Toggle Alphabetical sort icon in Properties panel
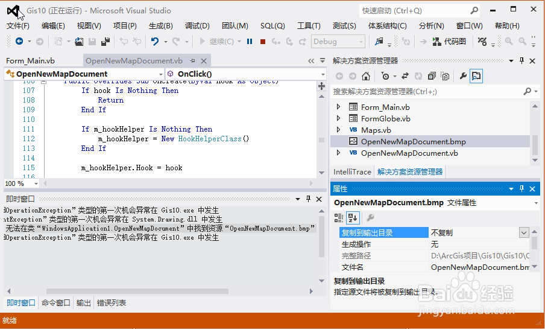 pos(353,218)
